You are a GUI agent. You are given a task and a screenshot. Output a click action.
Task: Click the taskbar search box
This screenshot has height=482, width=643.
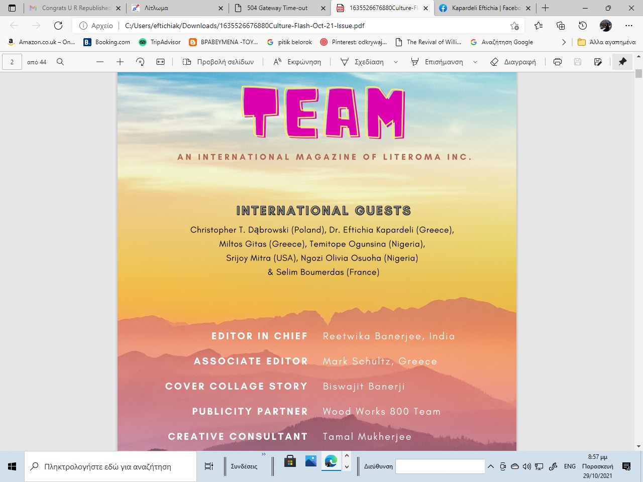click(111, 466)
